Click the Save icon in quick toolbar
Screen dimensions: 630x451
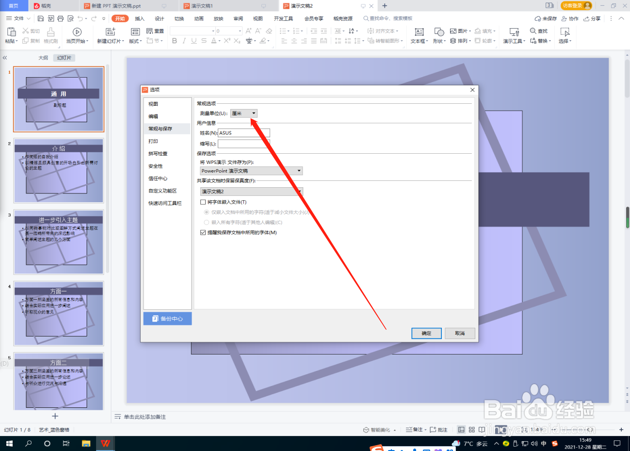coord(41,18)
